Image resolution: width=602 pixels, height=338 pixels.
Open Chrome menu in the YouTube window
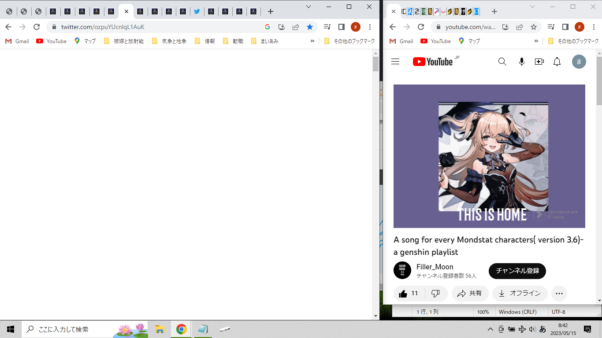594,27
